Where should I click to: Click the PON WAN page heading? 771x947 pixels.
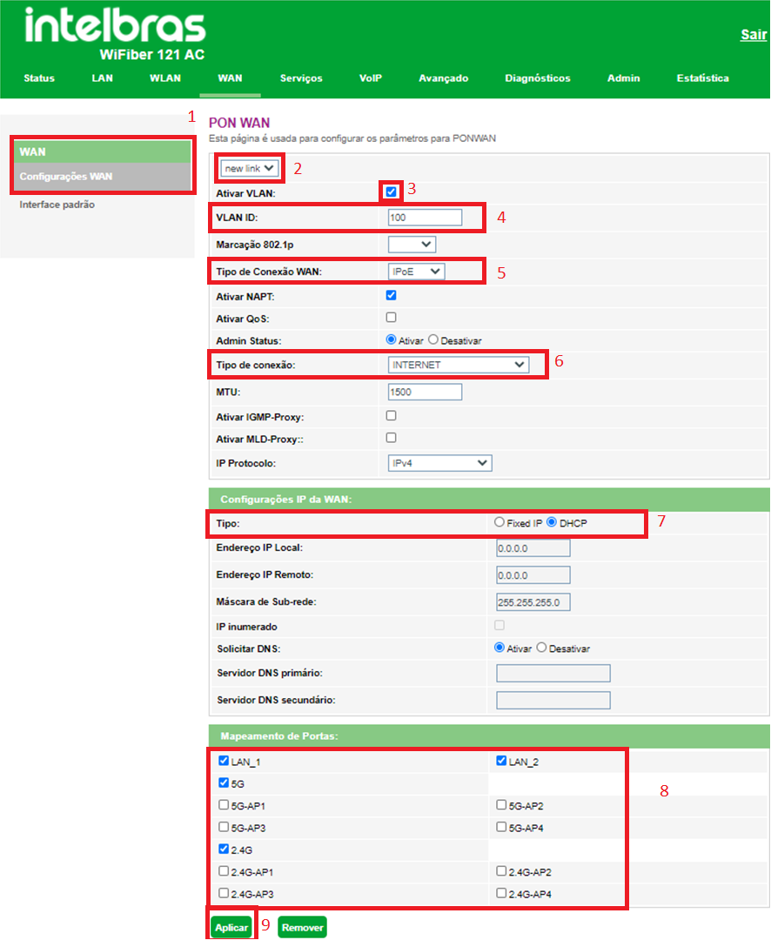click(x=239, y=123)
